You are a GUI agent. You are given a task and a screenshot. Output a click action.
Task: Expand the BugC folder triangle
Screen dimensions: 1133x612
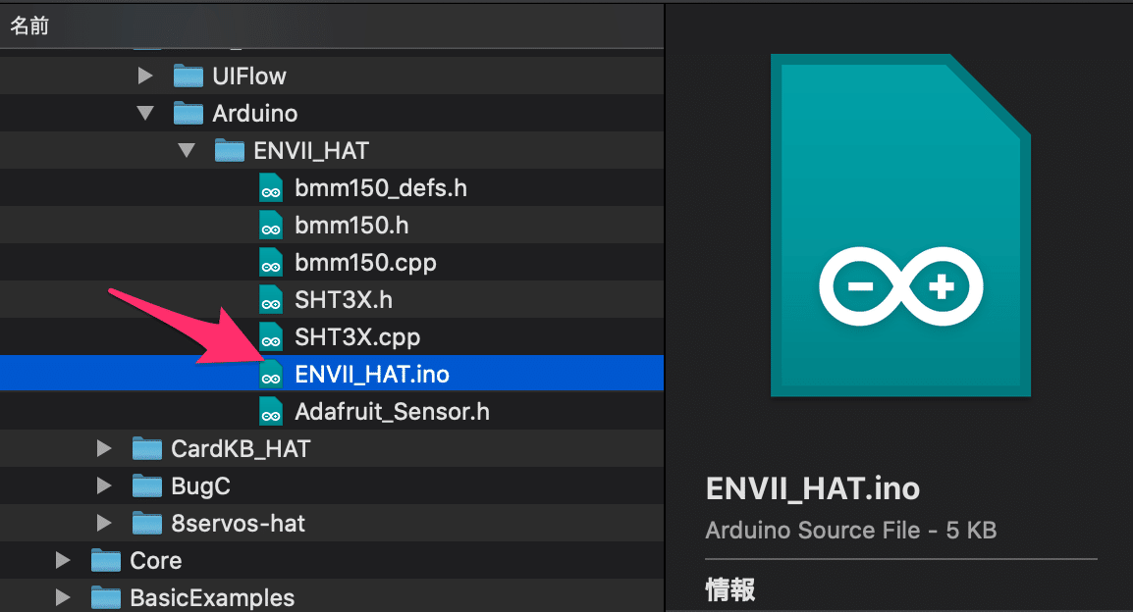pos(104,485)
